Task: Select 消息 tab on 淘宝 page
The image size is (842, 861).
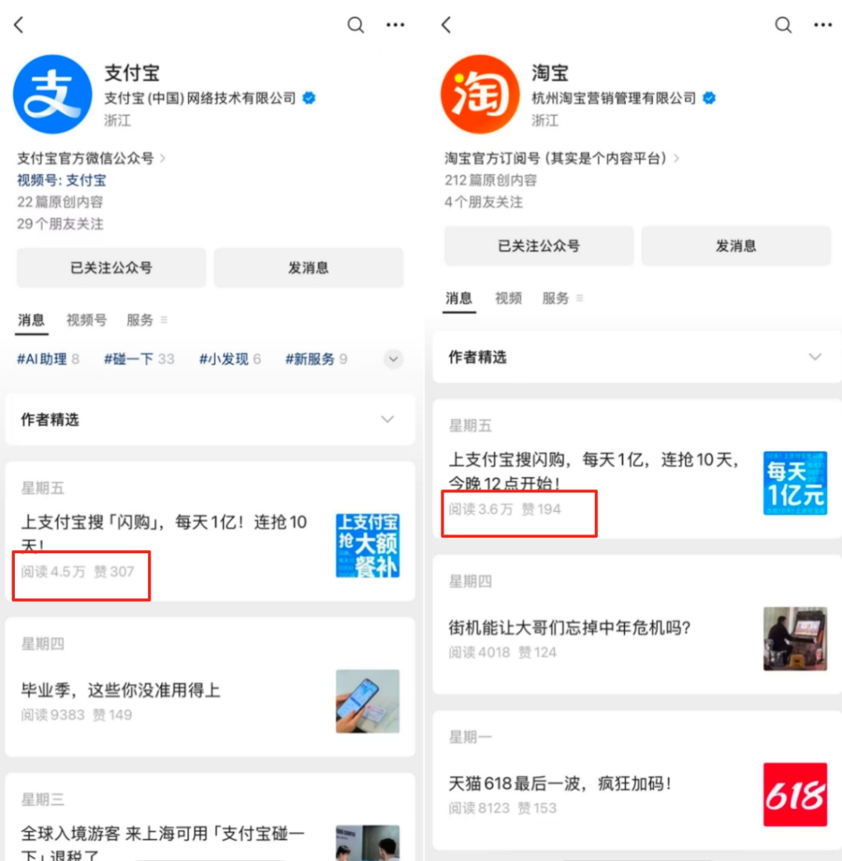Action: click(x=459, y=298)
